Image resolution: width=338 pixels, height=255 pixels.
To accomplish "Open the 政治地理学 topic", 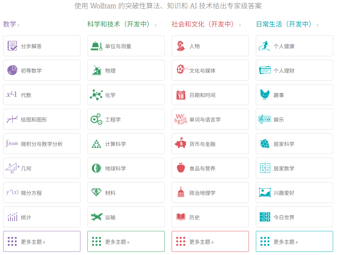I will pos(210,192).
